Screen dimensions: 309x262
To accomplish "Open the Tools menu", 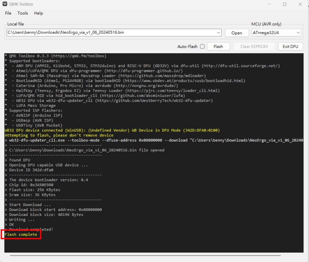I will tap(23, 13).
